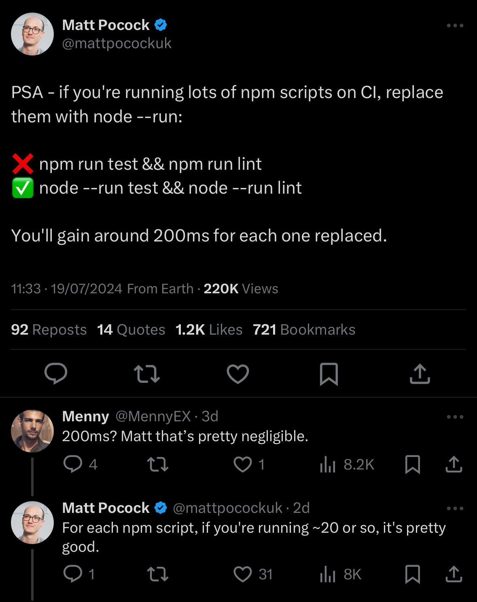477x602 pixels.
Task: View analytics on Menny's reply
Action: (x=328, y=465)
